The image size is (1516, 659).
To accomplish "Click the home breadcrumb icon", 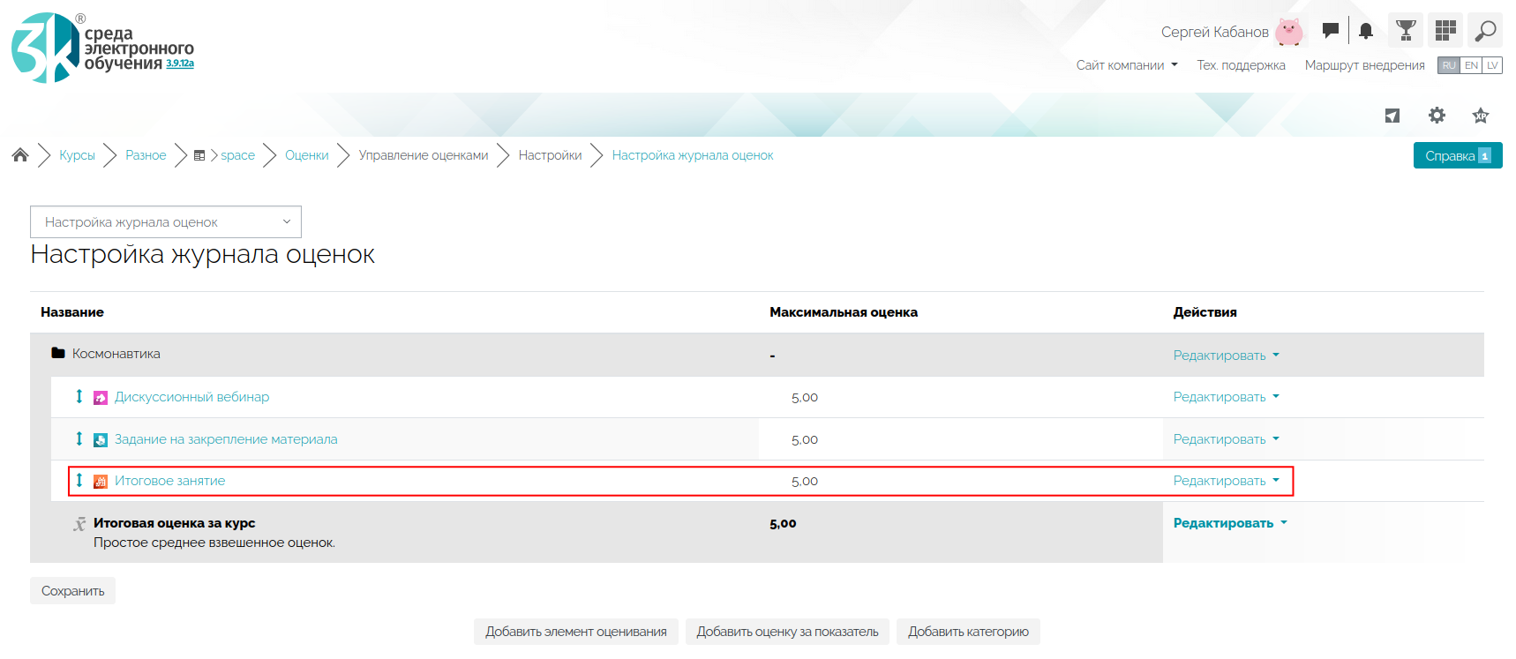I will click(x=20, y=155).
